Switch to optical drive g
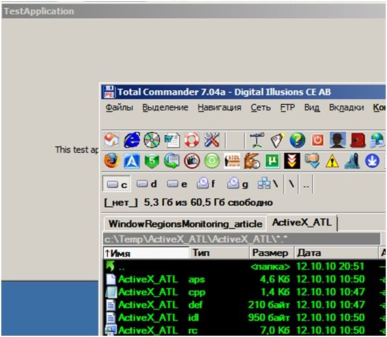 [x=238, y=184]
